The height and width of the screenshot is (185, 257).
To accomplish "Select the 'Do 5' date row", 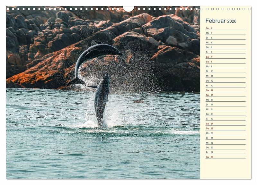I will point(226,47).
